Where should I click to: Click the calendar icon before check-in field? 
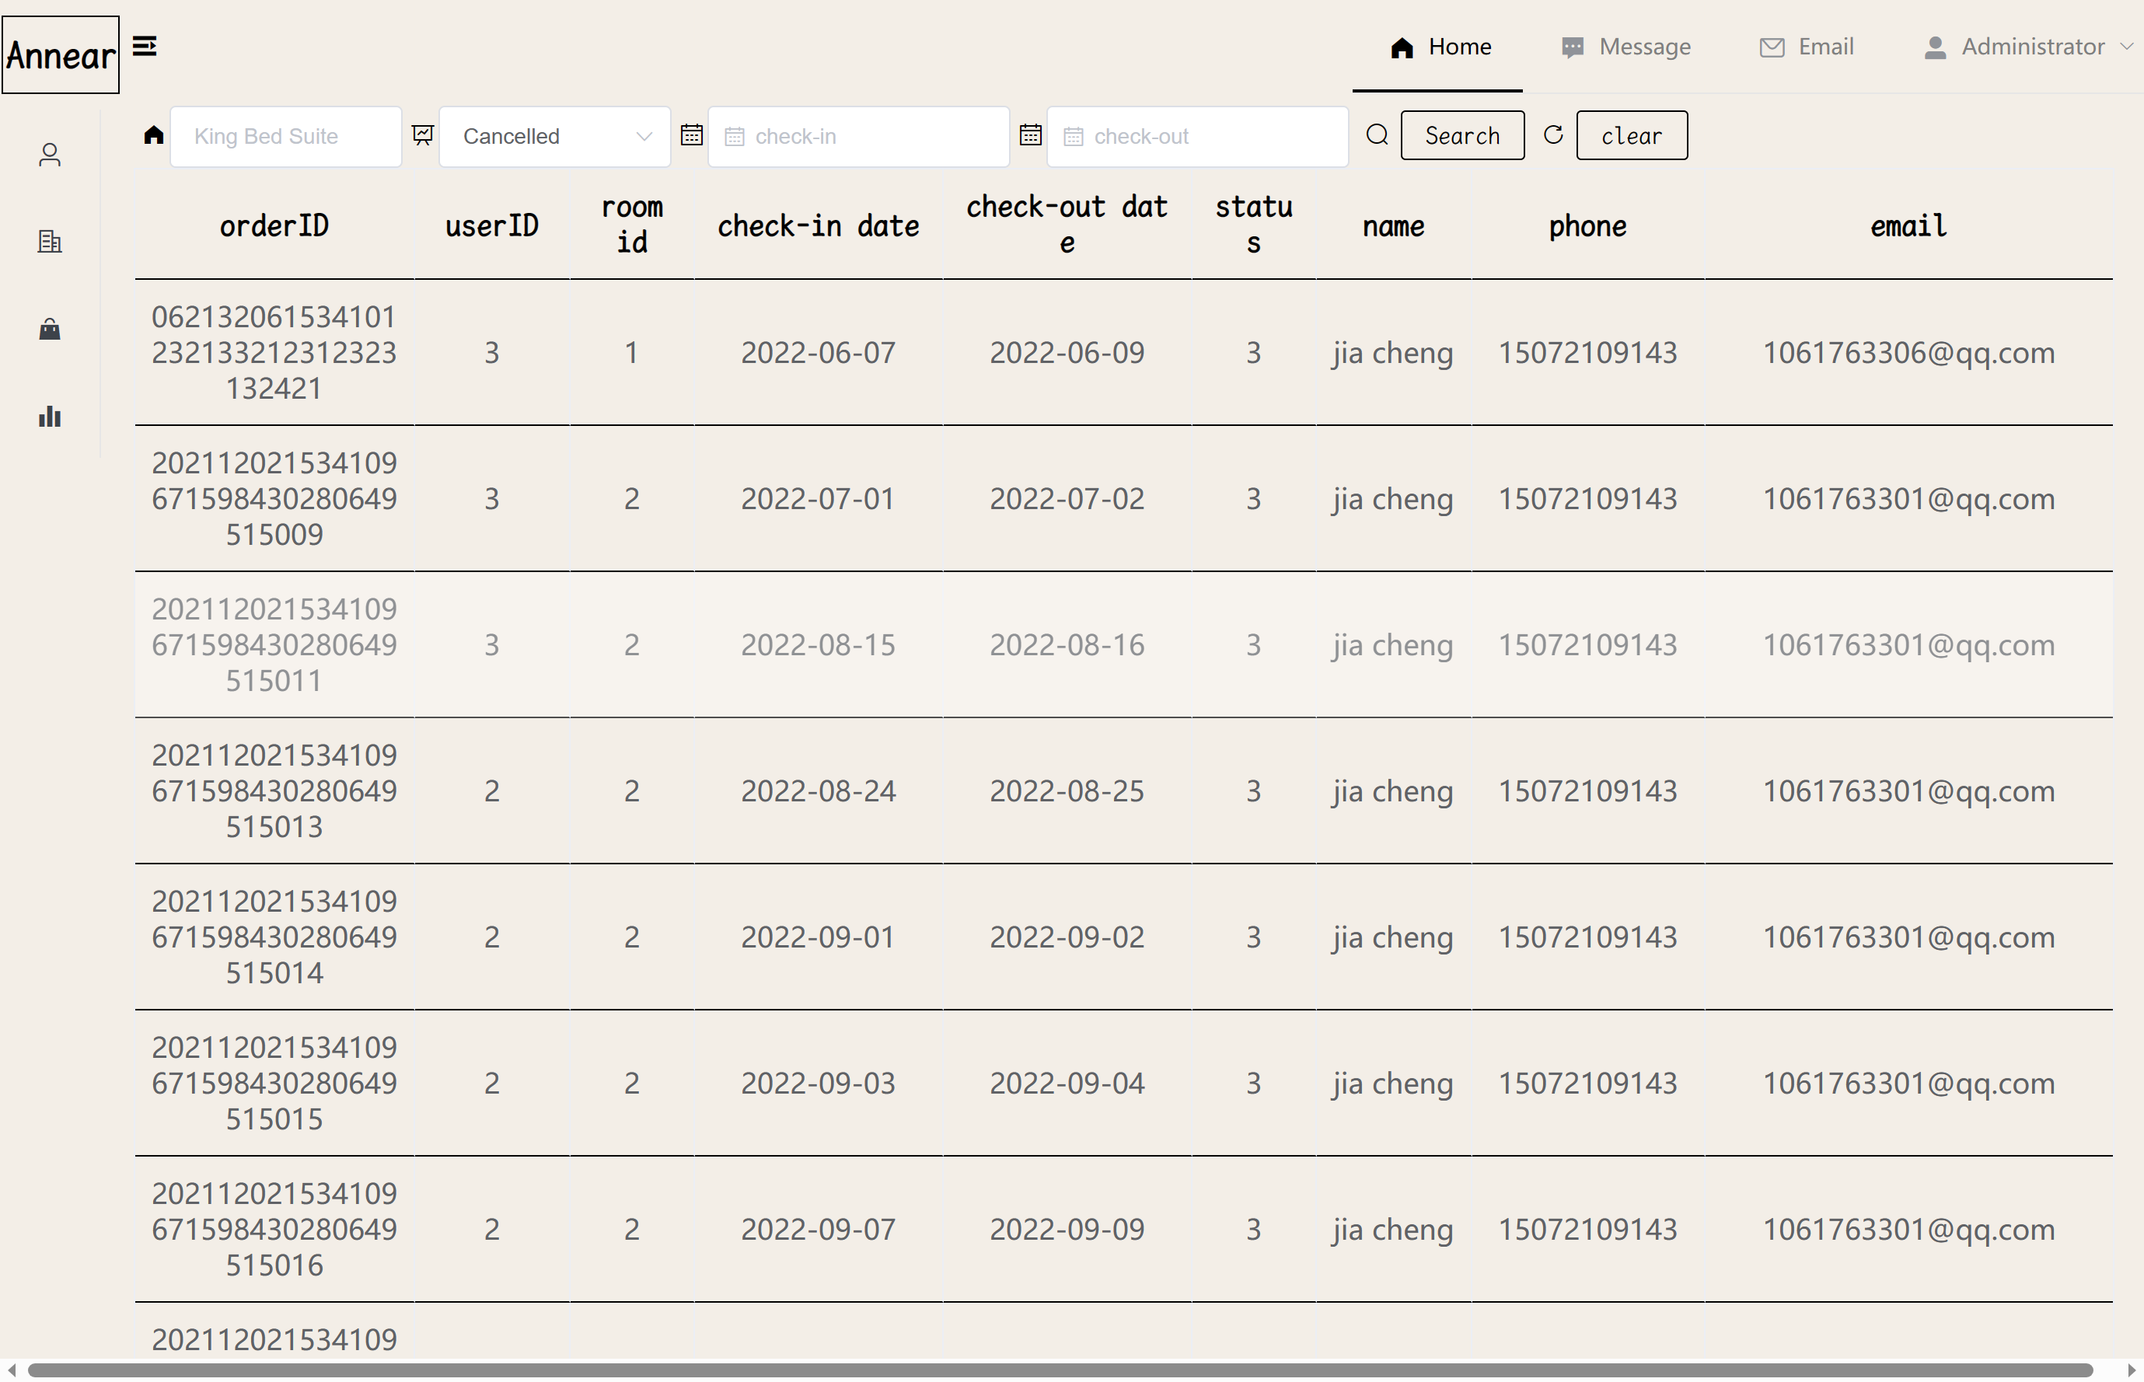691,135
